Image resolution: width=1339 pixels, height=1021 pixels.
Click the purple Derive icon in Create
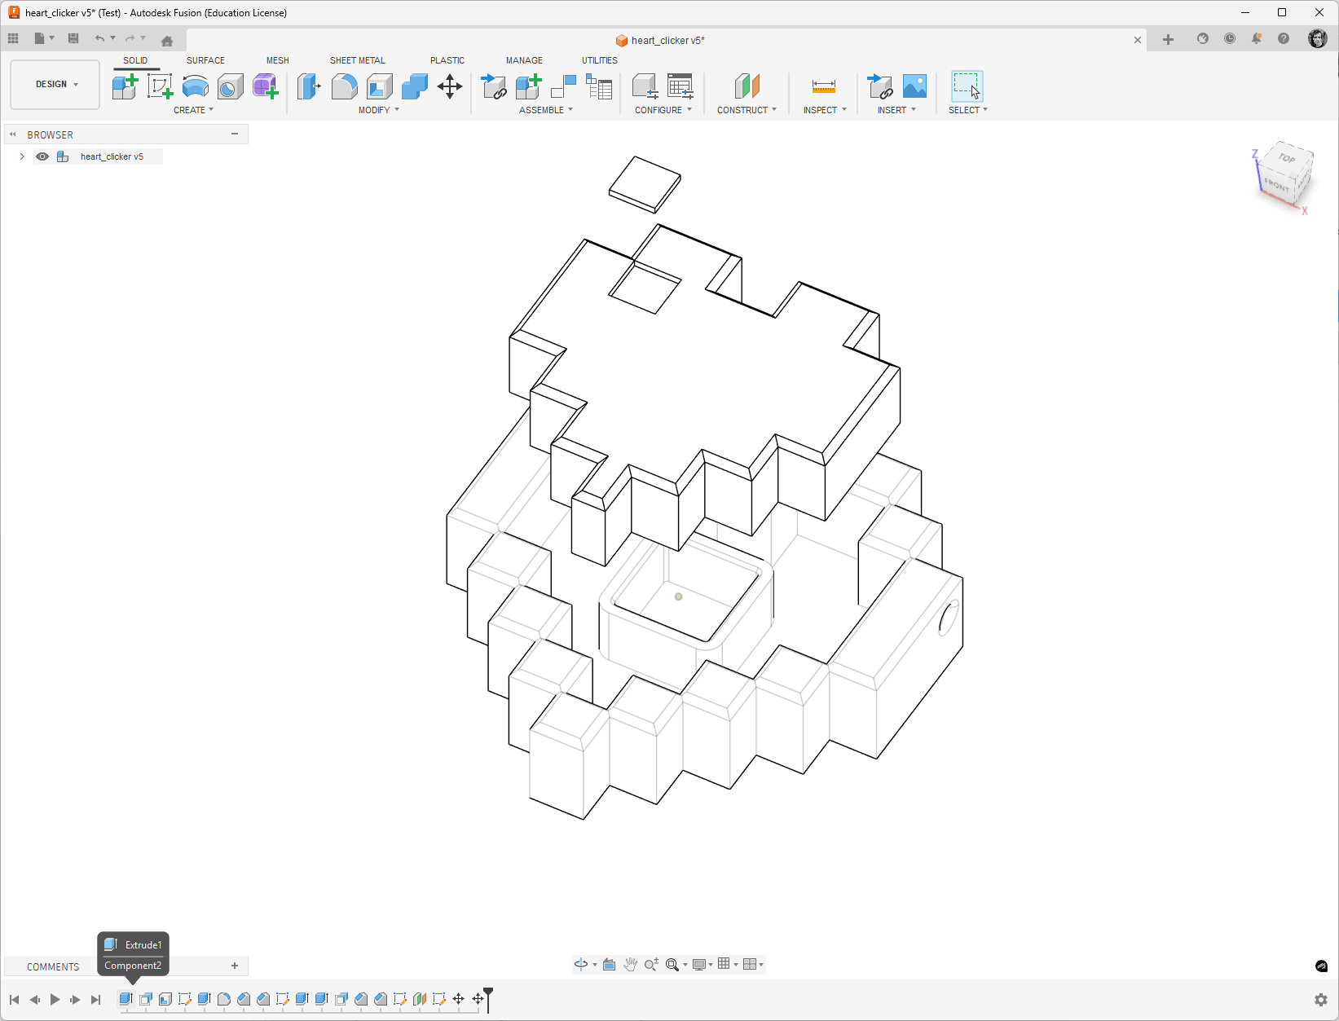pos(265,86)
